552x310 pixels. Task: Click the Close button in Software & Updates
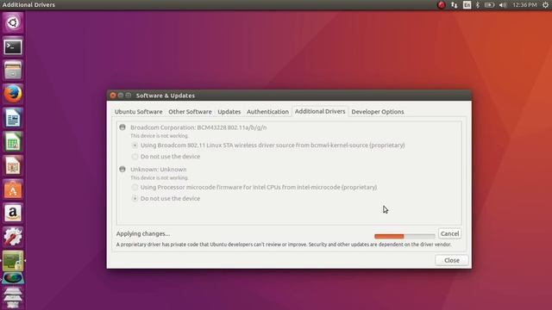pyautogui.click(x=452, y=260)
